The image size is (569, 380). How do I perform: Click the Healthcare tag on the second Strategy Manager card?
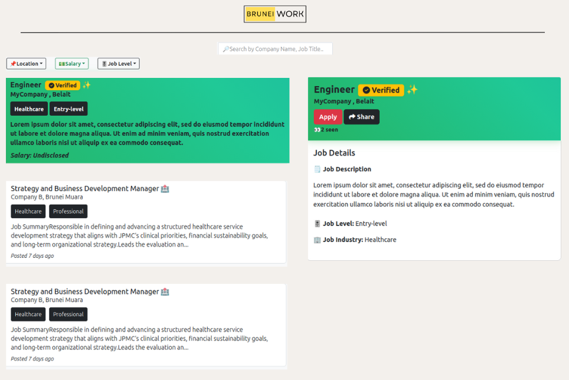(x=28, y=315)
